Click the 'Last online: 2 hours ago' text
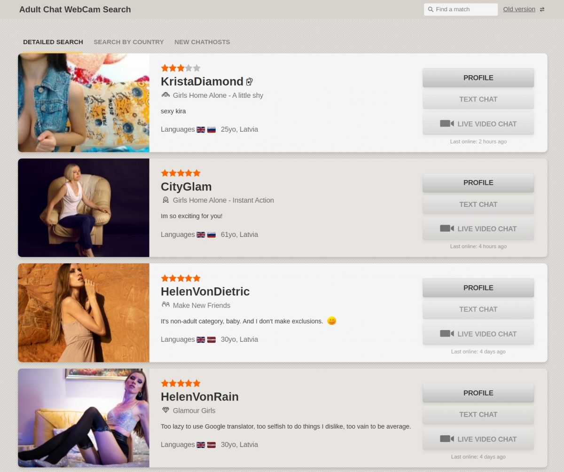564x472 pixels. 478,142
